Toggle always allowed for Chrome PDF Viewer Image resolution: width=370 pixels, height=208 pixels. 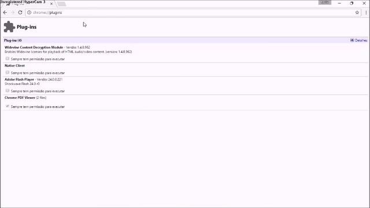8,106
